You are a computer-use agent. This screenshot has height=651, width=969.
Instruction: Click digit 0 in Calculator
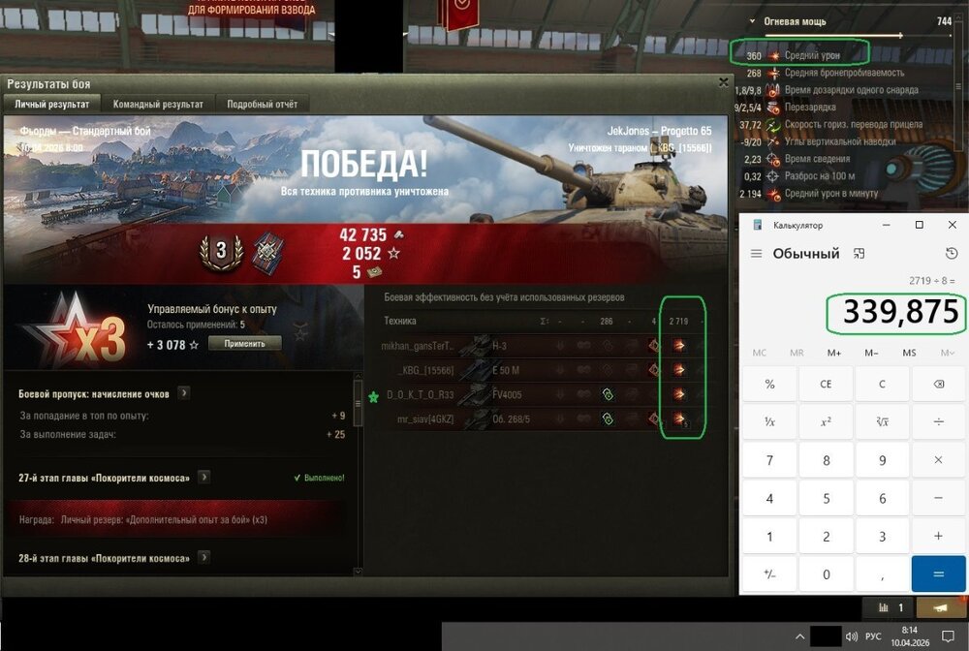pos(826,574)
